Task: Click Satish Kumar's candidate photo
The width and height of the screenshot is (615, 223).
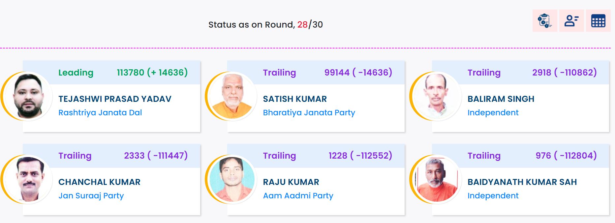Action: click(232, 96)
